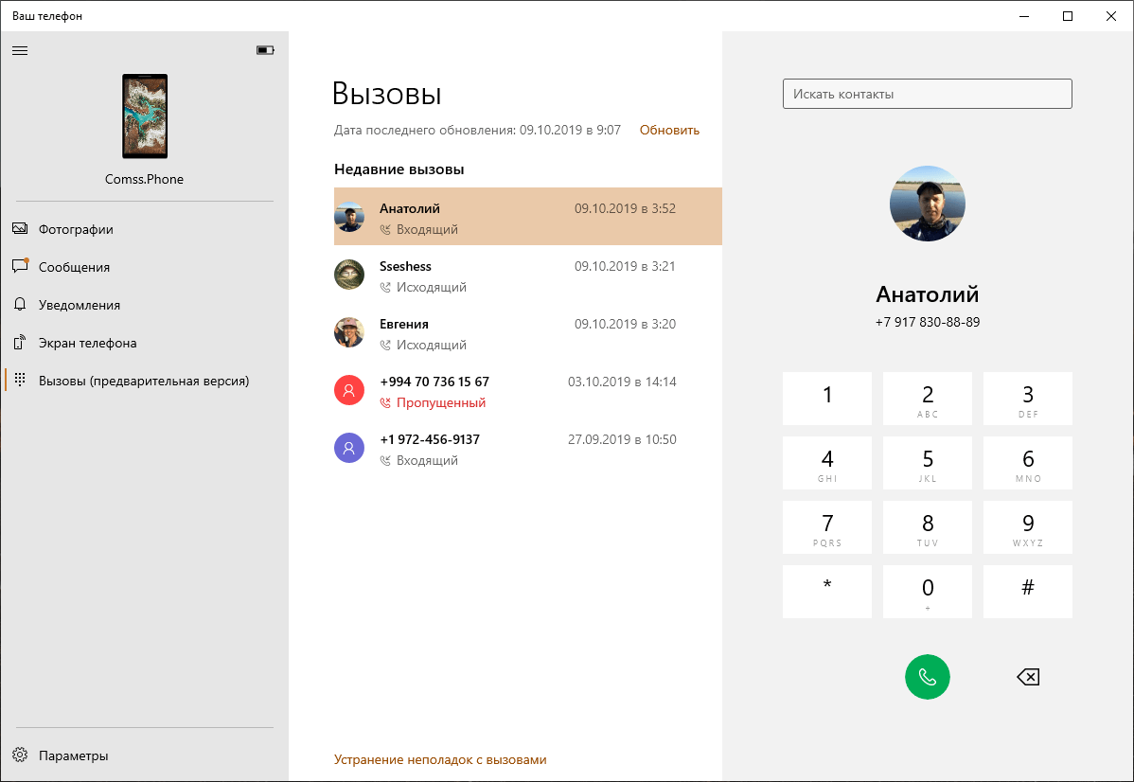Click the Искать контакты search field
The image size is (1134, 782).
pyautogui.click(x=927, y=94)
